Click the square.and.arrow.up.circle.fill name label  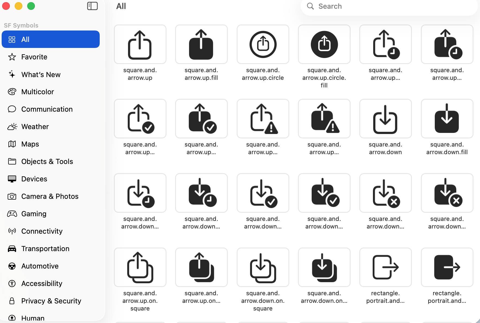324,78
